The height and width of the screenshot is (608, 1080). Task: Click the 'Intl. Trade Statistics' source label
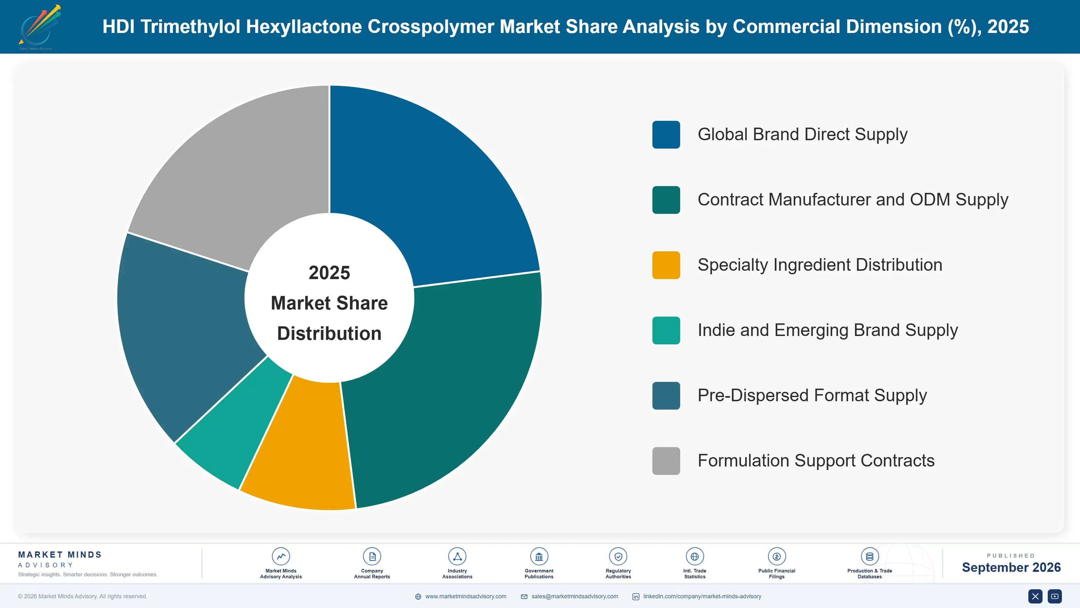click(x=695, y=574)
